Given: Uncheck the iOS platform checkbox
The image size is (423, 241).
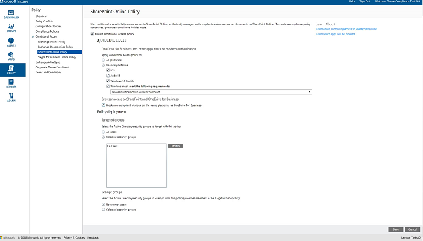Looking at the screenshot, I should (108, 70).
